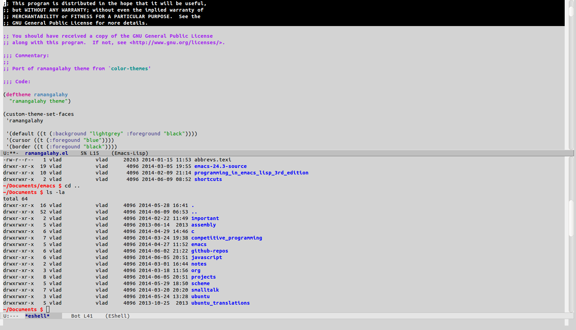Click the emacs directory in Documents listing
The width and height of the screenshot is (576, 330).
(199, 244)
